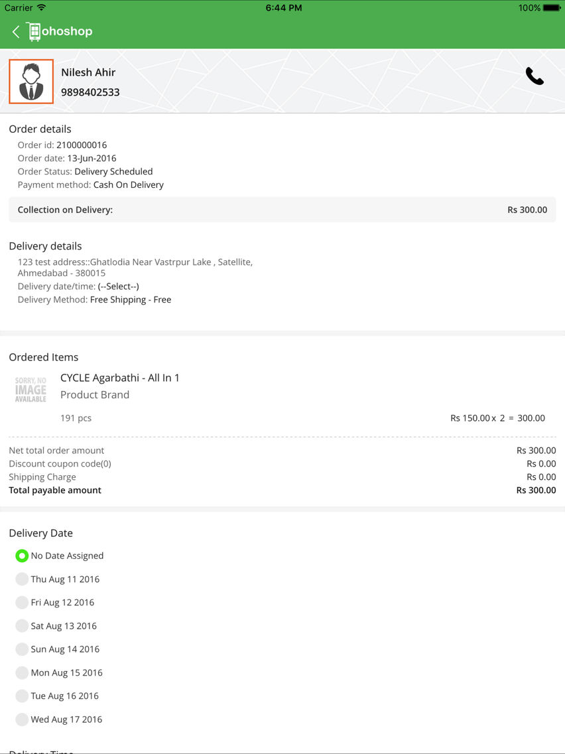Select Tue Aug 16 2016 delivery date
The image size is (565, 754).
click(22, 696)
